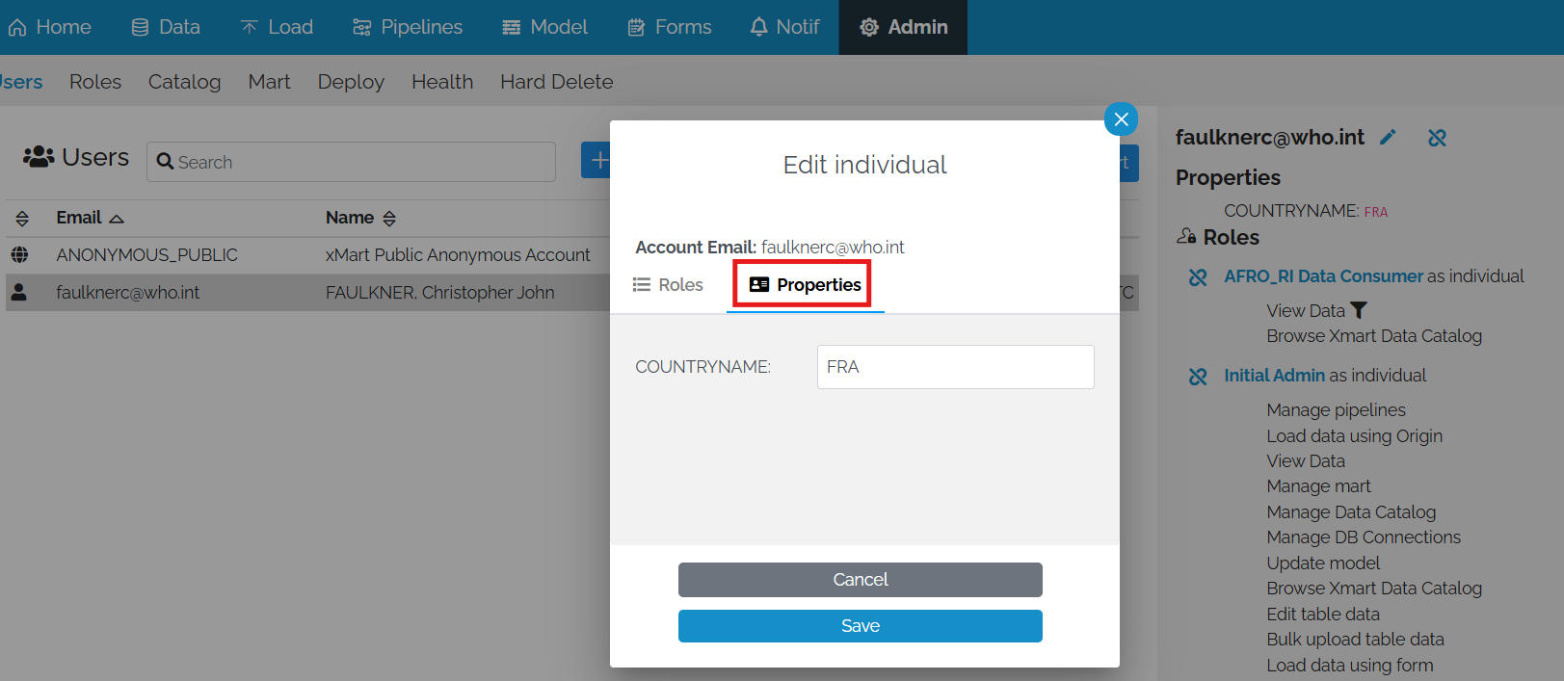Sort the Email column with its arrows

tap(117, 217)
